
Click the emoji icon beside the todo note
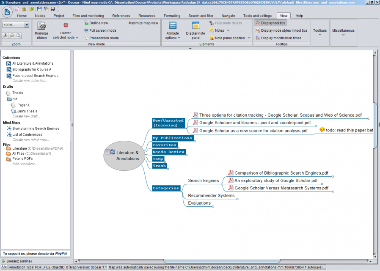click(322, 130)
